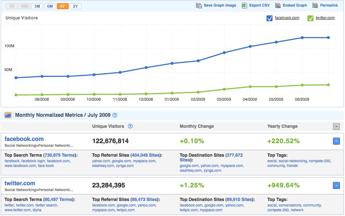This screenshot has height=216, width=345.
Task: Click facebook's +220.52% yearly change
Action: 283,141
